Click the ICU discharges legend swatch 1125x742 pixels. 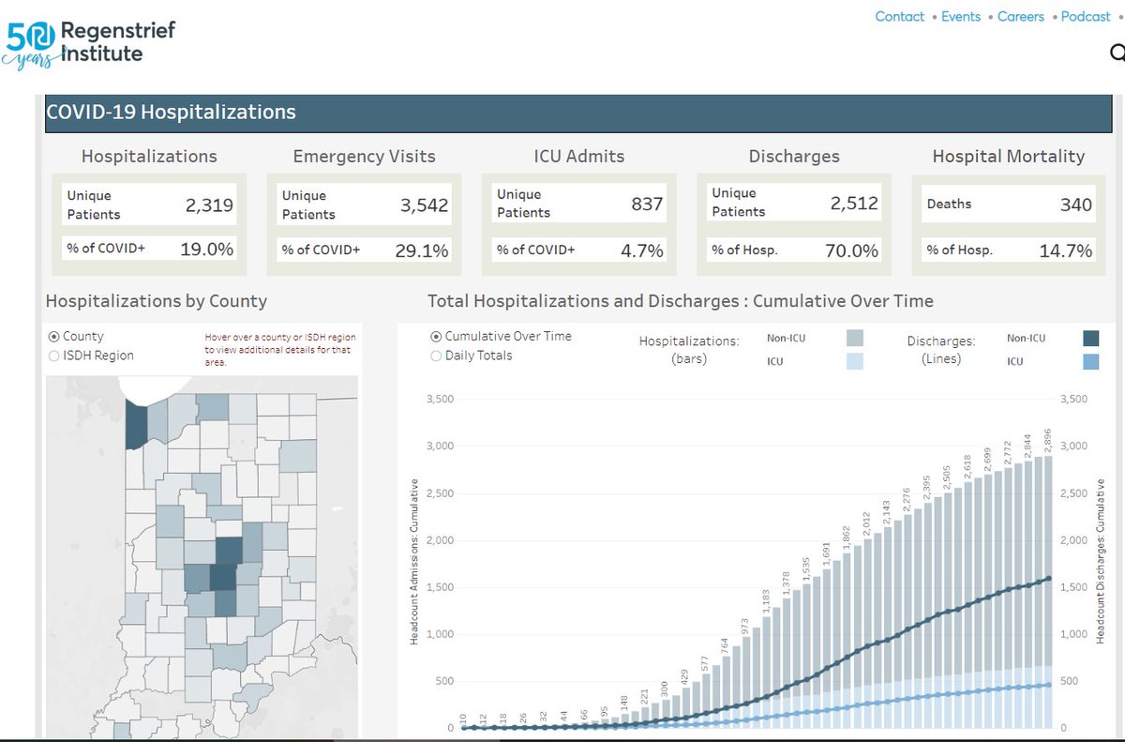pyautogui.click(x=1089, y=361)
